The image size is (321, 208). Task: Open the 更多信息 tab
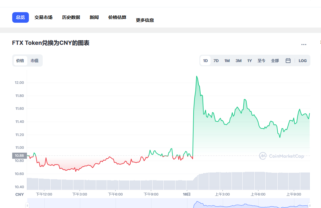(145, 20)
